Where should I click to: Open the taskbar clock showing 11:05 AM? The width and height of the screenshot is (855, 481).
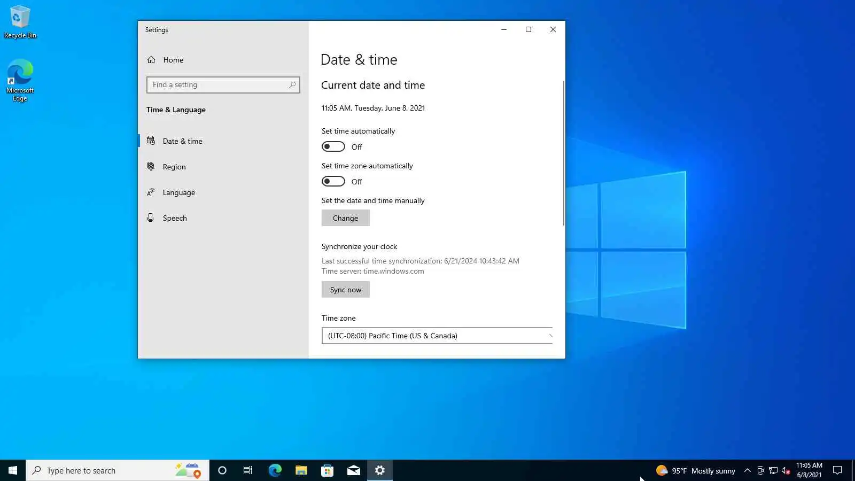(809, 470)
